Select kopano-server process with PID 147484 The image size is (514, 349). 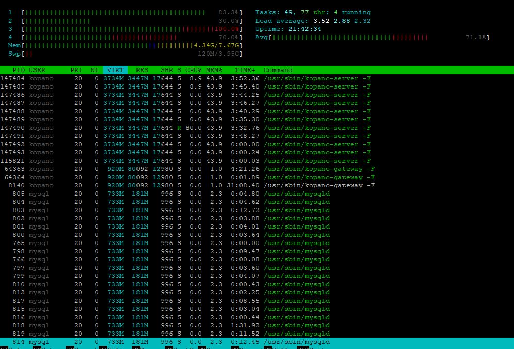(x=257, y=78)
